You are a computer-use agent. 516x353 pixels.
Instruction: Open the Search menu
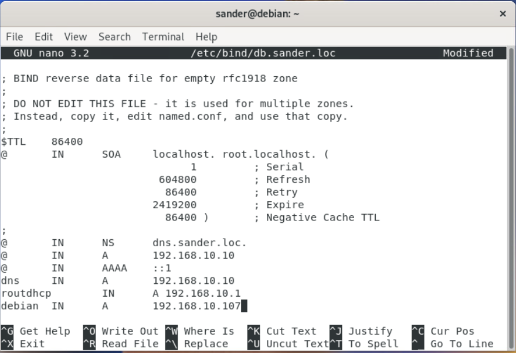tap(114, 36)
